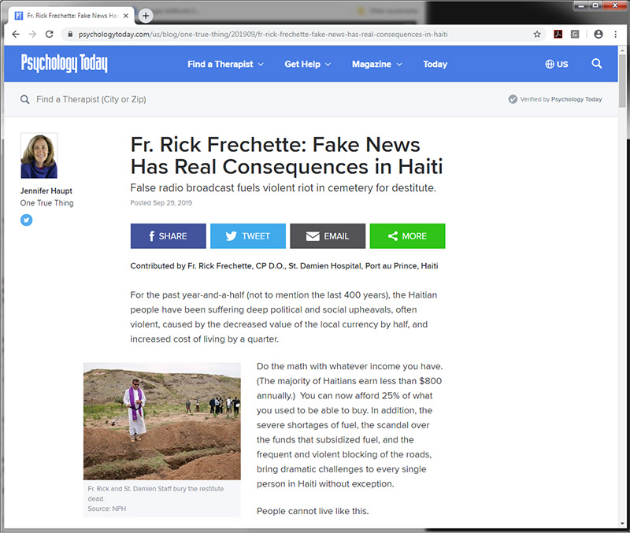Reload the page with refresh icon
Image resolution: width=630 pixels, height=533 pixels.
click(x=50, y=34)
